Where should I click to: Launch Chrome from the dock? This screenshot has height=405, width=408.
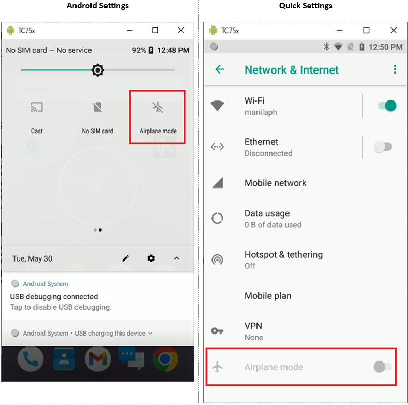point(165,359)
